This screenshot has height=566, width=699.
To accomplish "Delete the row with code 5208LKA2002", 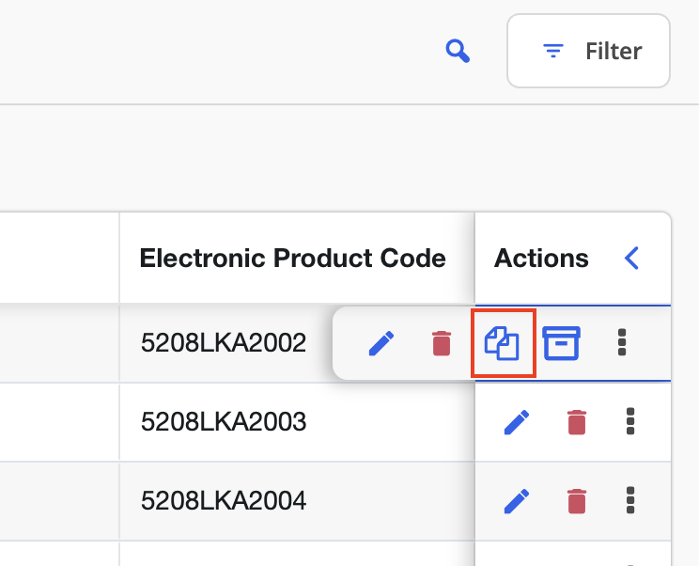I will coord(442,343).
